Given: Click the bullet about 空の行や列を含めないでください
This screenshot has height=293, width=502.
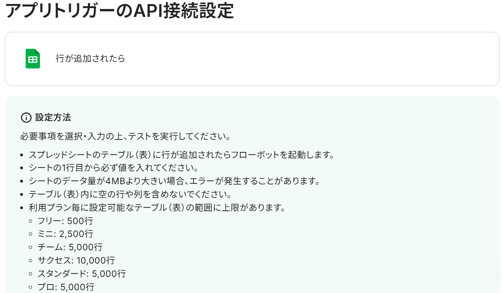Looking at the screenshot, I should (130, 194).
